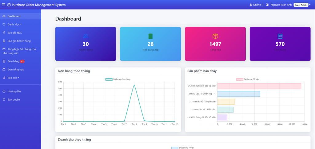The image size is (315, 149).
Task: Click the box logo beside the system title
Action: 9,5
